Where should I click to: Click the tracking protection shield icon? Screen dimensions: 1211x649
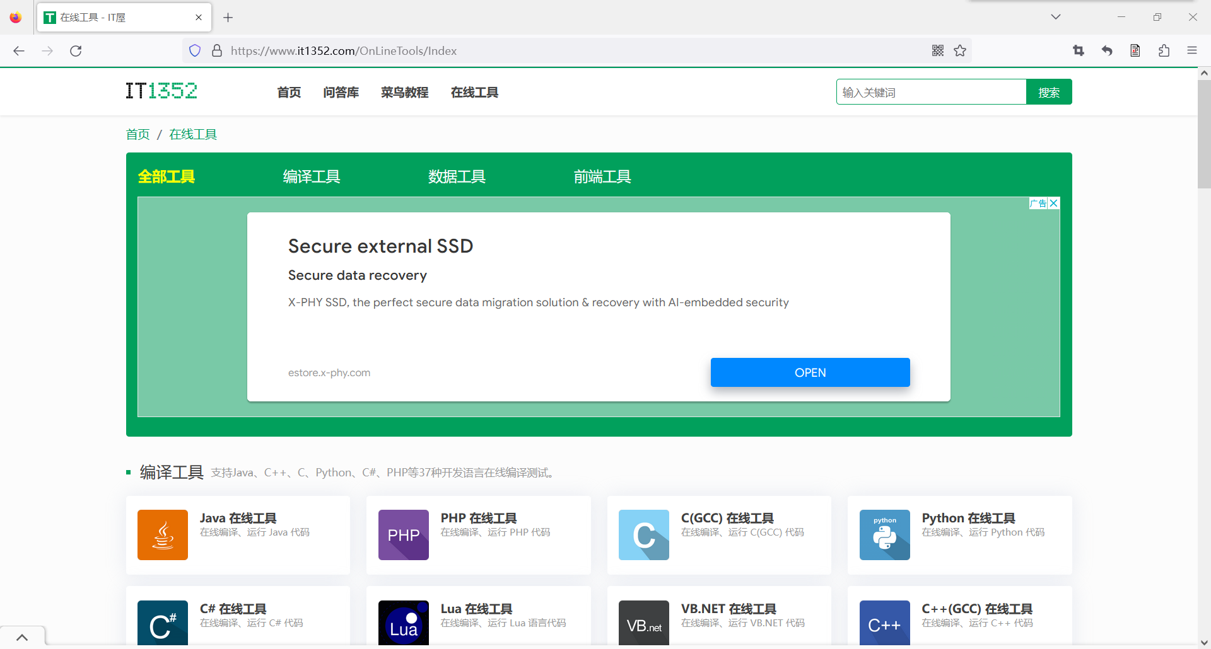[x=195, y=50]
